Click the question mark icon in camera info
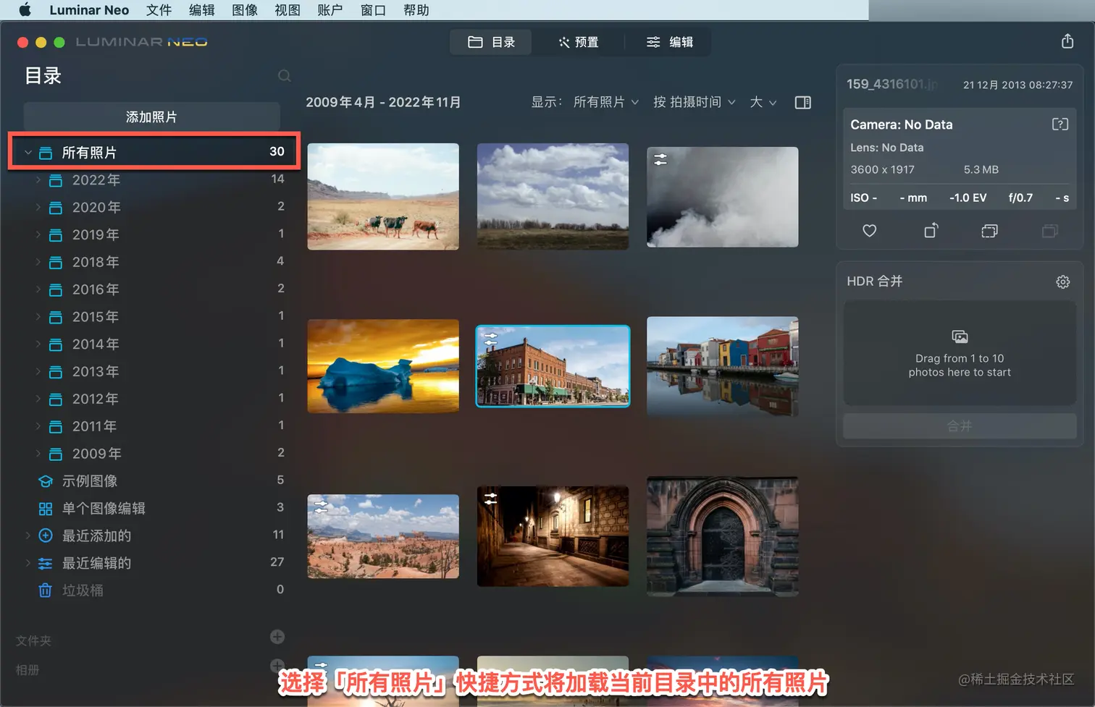The width and height of the screenshot is (1095, 707). click(x=1060, y=124)
